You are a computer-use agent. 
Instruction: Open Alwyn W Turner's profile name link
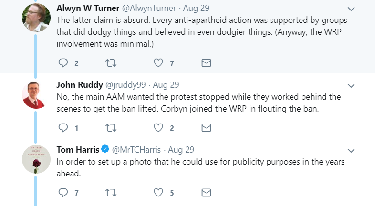click(89, 9)
